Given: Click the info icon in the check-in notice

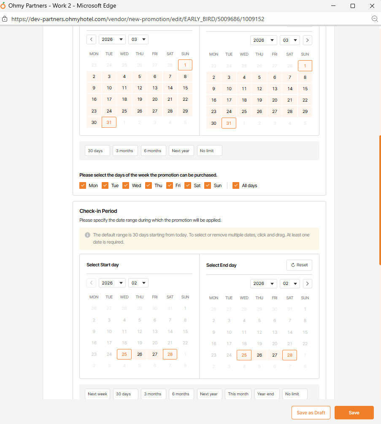Looking at the screenshot, I should tap(87, 235).
